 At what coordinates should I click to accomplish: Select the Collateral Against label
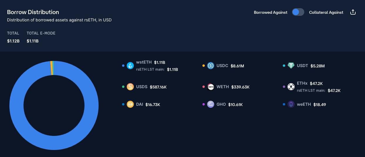tap(326, 12)
